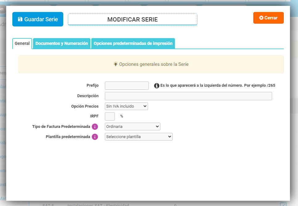The image size is (298, 206).
Task: Click the IRPF percentage input box
Action: tap(110, 116)
